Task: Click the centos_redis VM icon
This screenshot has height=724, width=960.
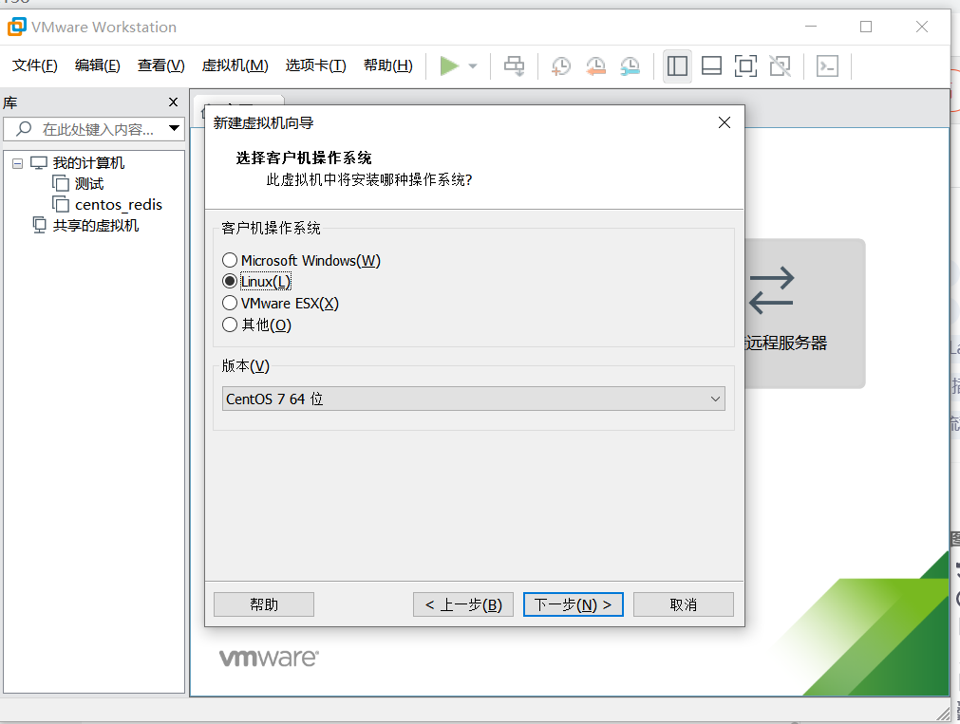Action: 61,204
